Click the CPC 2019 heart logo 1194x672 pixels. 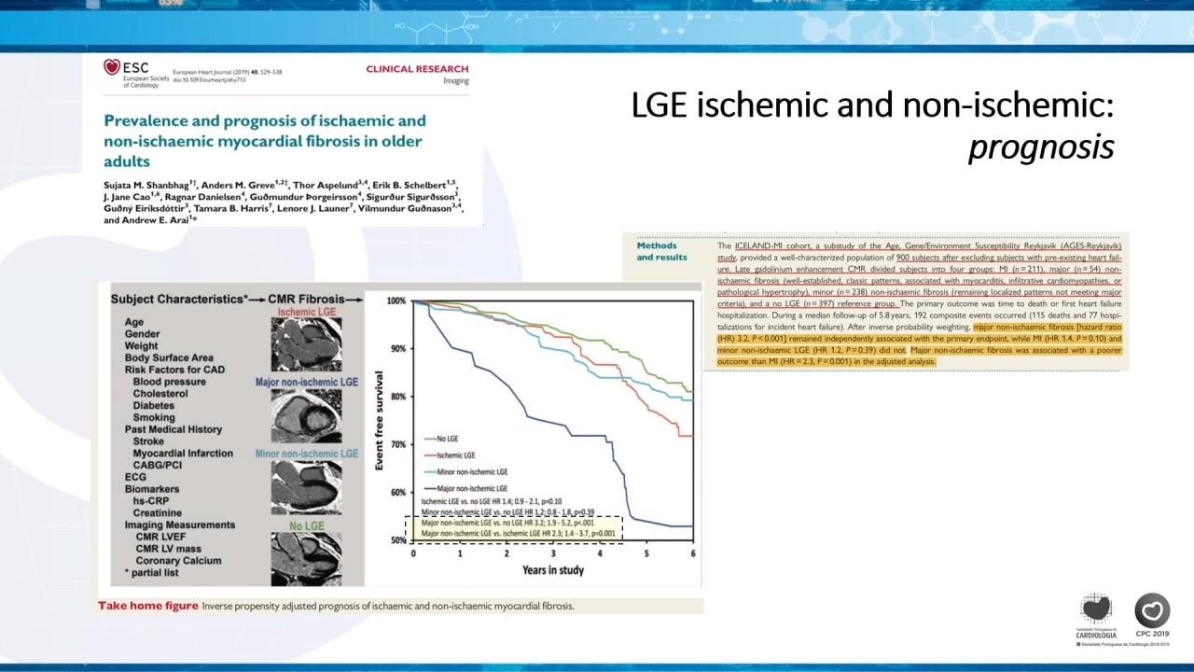pos(1152,617)
